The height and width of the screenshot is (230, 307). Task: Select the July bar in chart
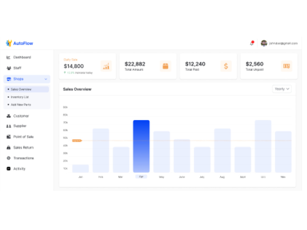point(202,159)
